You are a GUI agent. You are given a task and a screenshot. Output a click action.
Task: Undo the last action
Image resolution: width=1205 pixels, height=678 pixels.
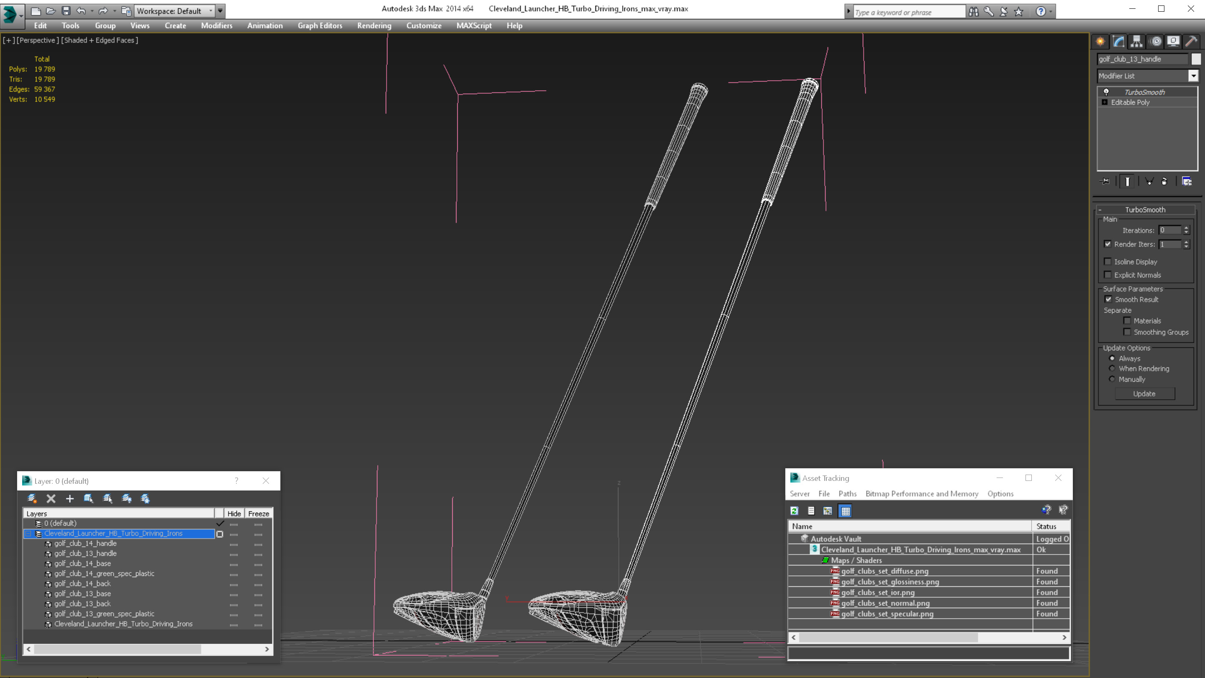pos(81,11)
